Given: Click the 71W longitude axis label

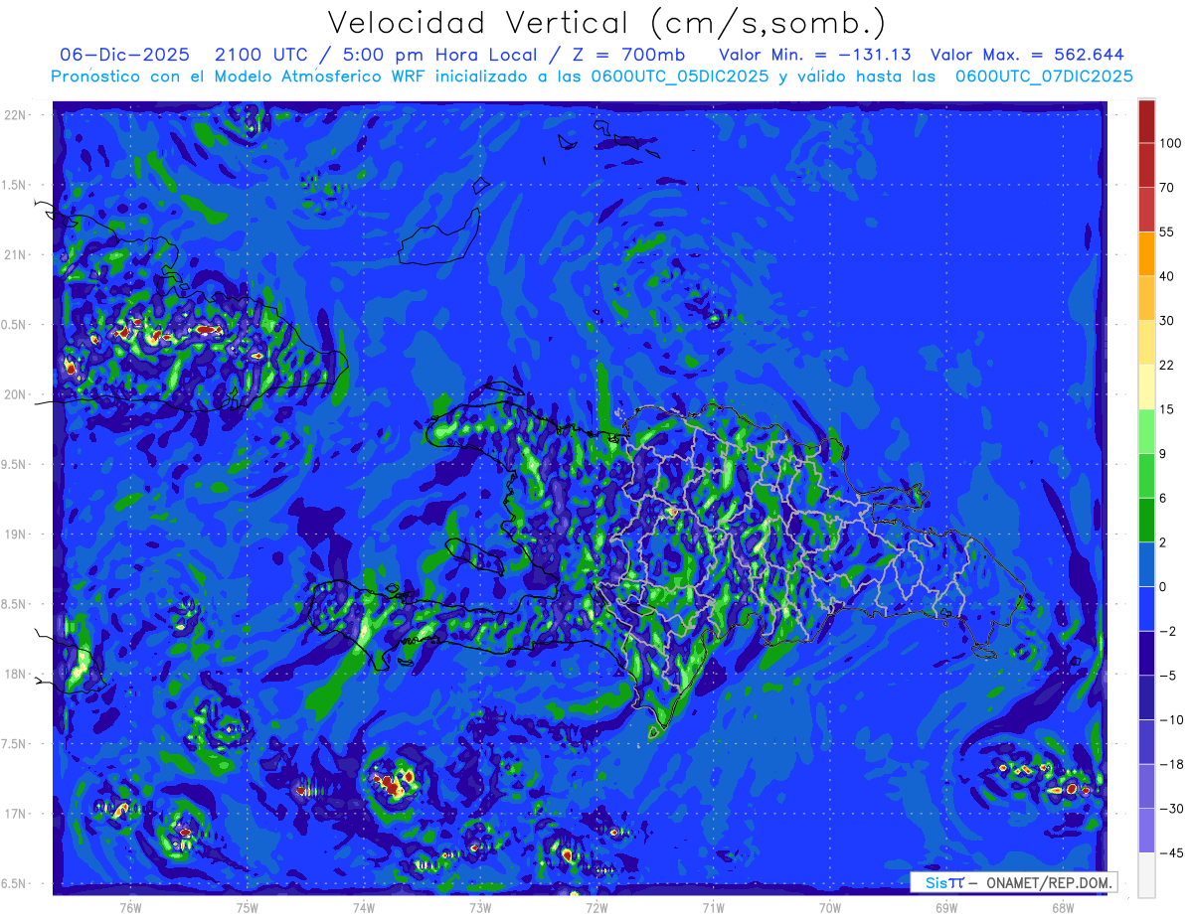Looking at the screenshot, I should tap(713, 907).
